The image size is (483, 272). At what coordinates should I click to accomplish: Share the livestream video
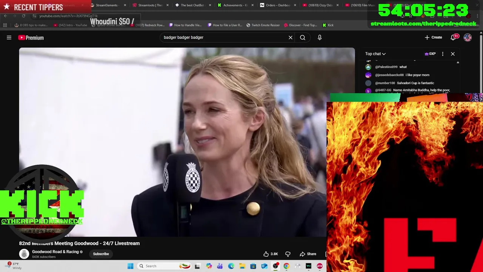308,254
